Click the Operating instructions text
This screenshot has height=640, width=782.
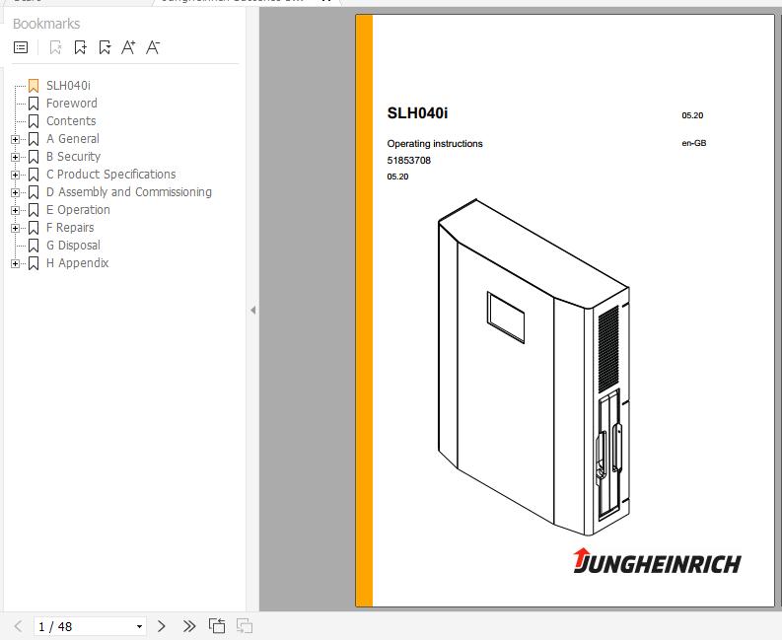point(435,144)
